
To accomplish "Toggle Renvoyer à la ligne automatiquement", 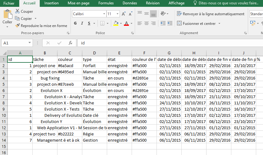I will point(211,14).
